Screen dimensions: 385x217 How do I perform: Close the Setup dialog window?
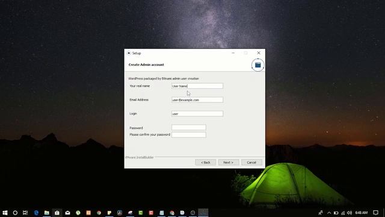259,53
